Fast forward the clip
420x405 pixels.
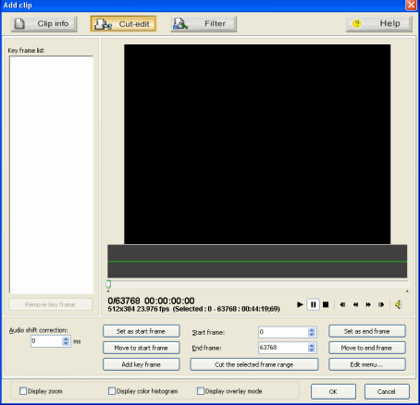[368, 304]
